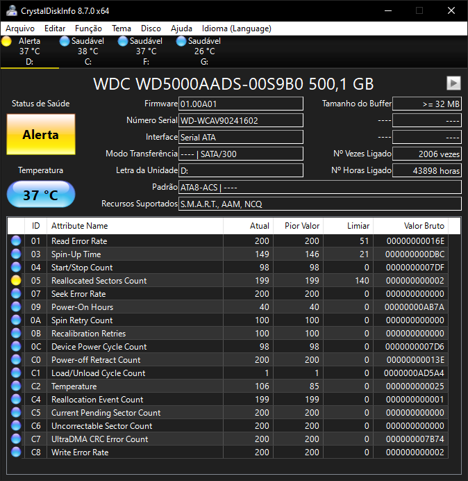Open the Disco menu
The height and width of the screenshot is (481, 468).
click(151, 28)
